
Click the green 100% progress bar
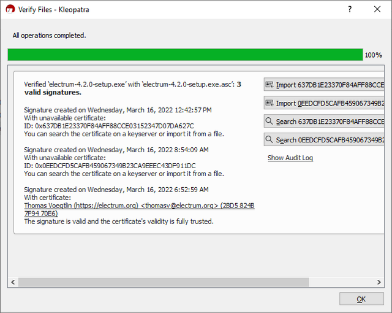[x=185, y=55]
